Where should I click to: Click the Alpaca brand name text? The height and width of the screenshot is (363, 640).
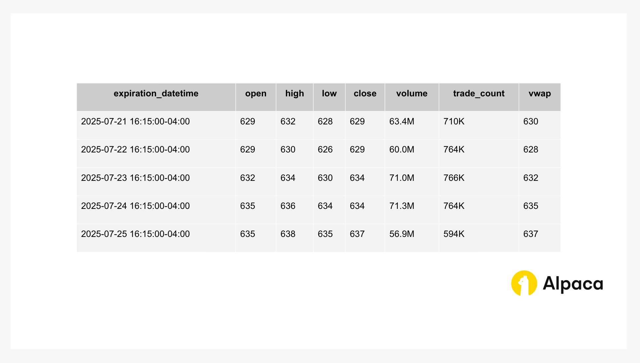point(573,284)
